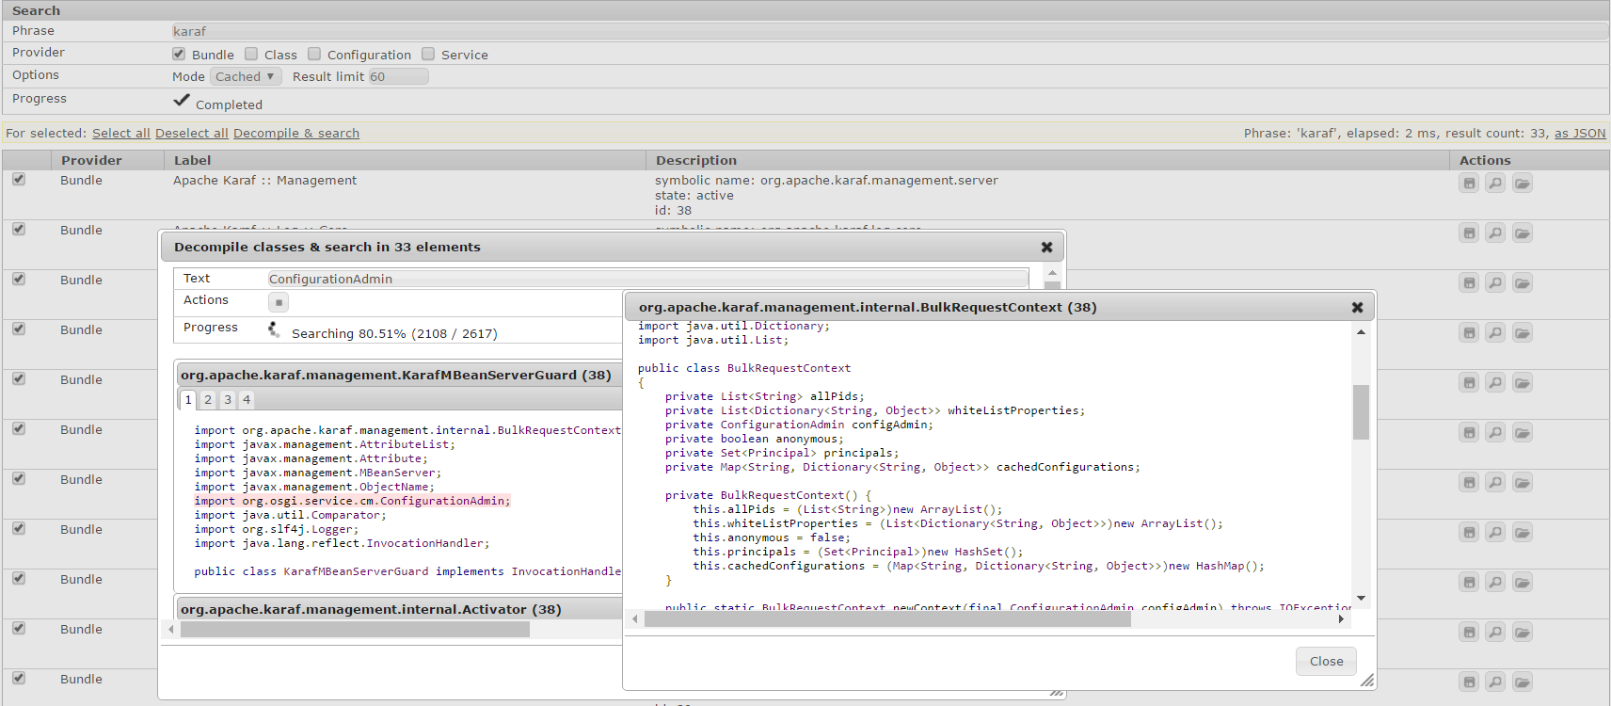Click the Select all link
This screenshot has width=1611, height=706.
(121, 133)
